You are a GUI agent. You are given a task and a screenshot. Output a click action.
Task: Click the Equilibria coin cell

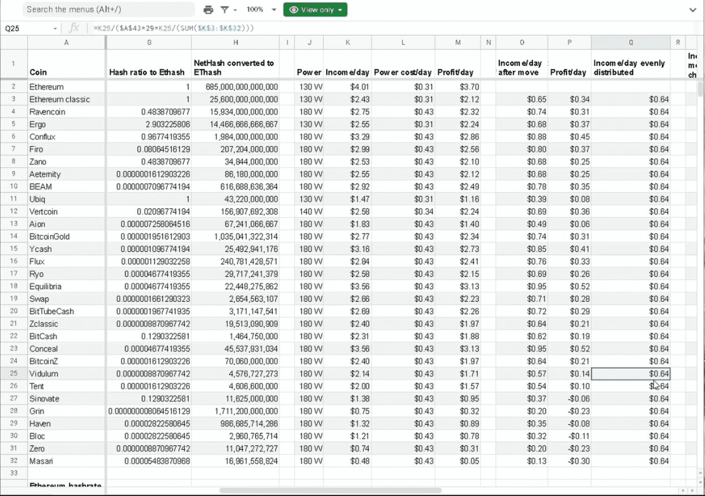pyautogui.click(x=66, y=286)
